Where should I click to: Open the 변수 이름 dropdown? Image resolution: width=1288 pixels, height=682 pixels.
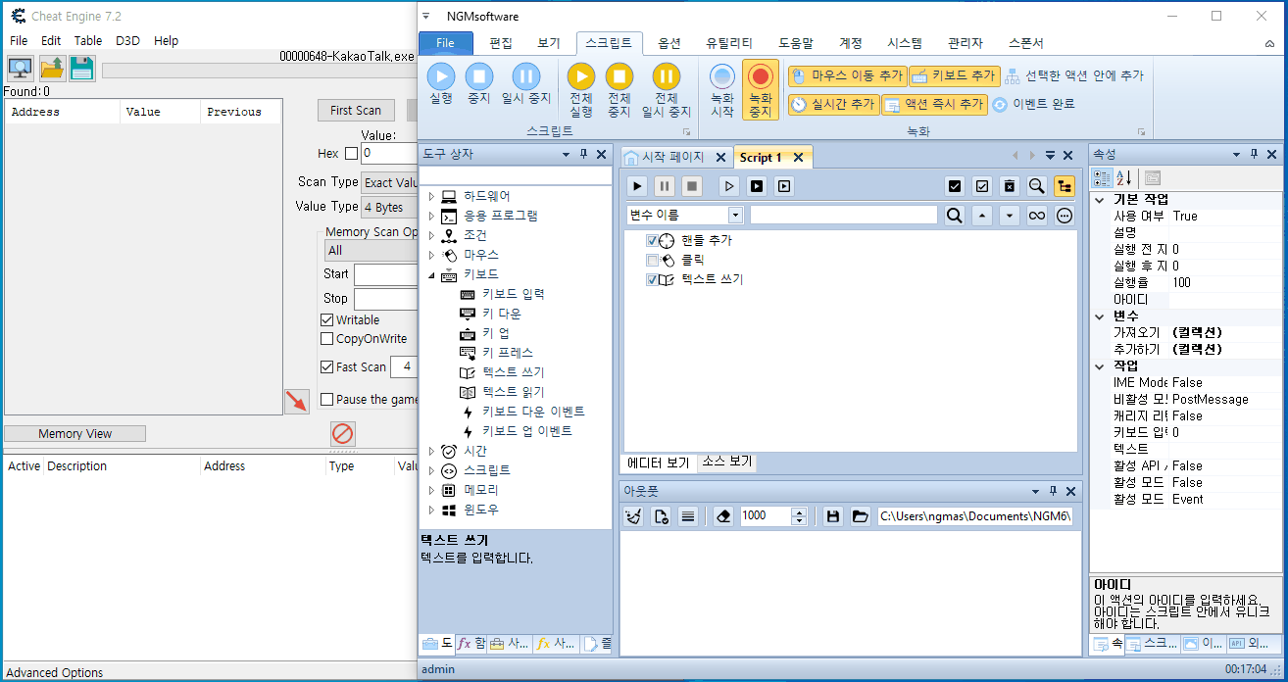pyautogui.click(x=735, y=215)
